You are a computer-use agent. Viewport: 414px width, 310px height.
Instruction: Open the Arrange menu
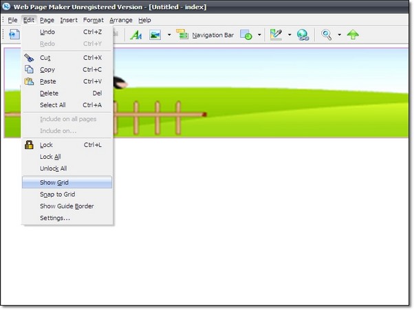(x=121, y=20)
